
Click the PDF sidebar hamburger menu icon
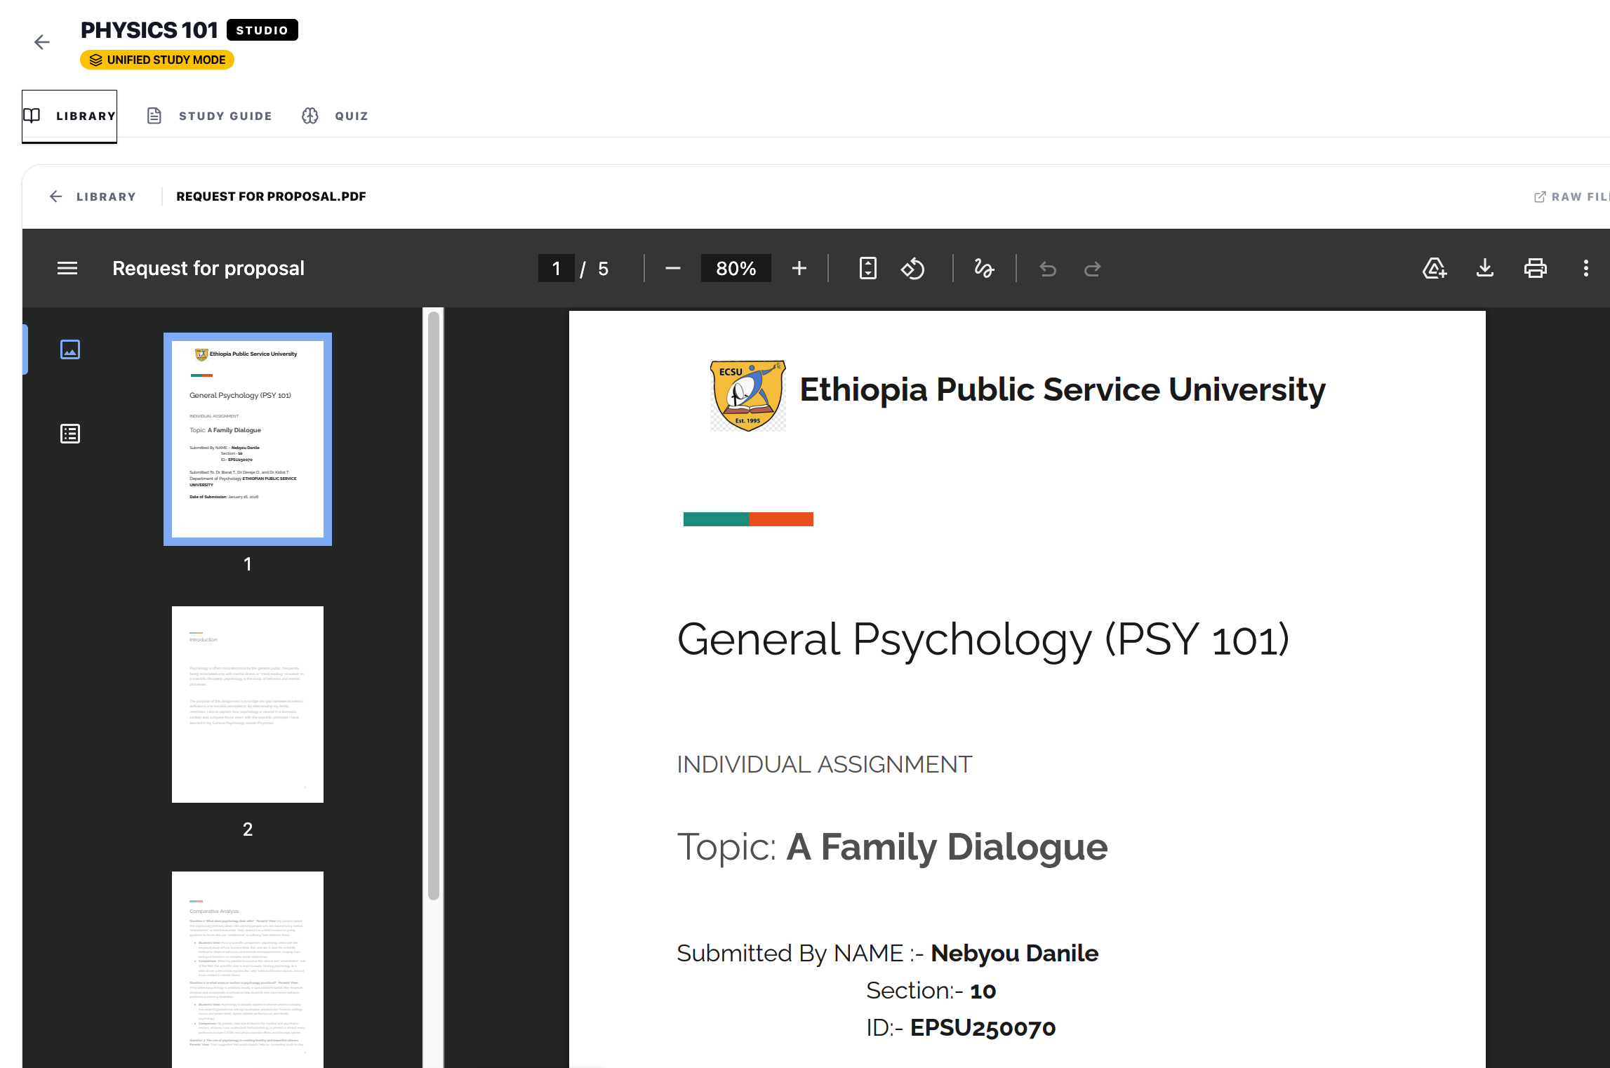(x=67, y=268)
